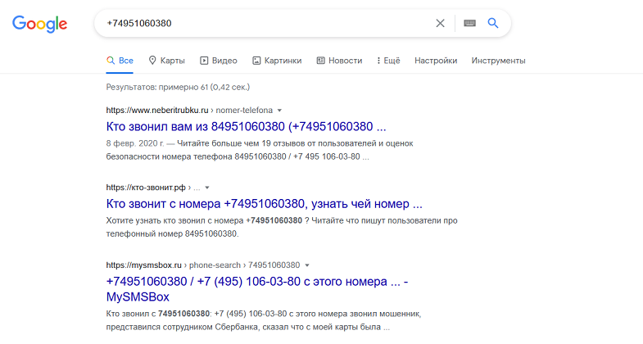
Task: Expand arrow next to кто-звонит.рф URL
Action: (207, 188)
